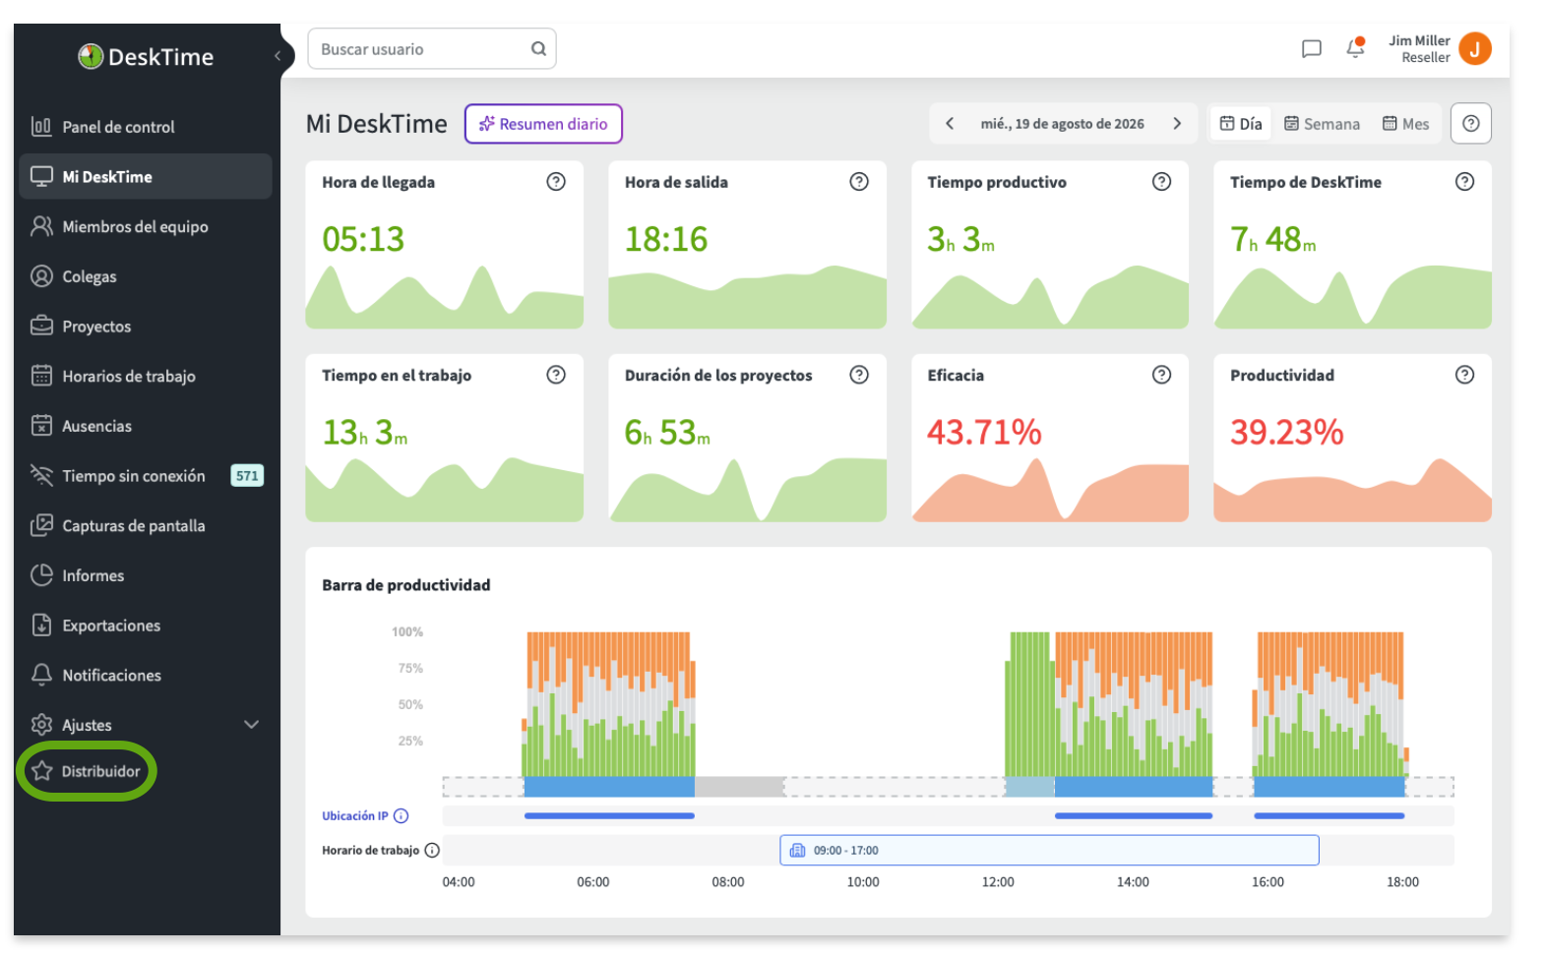1545x954 pixels.
Task: Show help for Eficacia
Action: [x=1162, y=375]
